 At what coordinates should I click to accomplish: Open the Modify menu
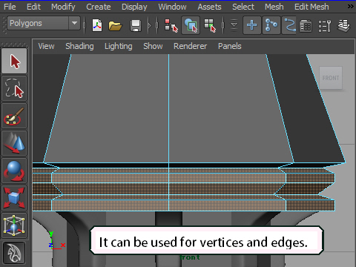63,7
